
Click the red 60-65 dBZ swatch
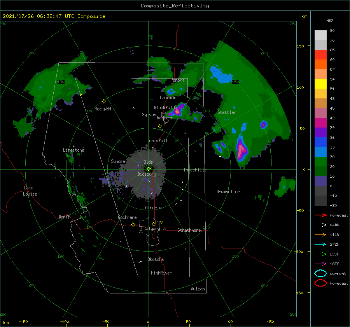point(320,55)
